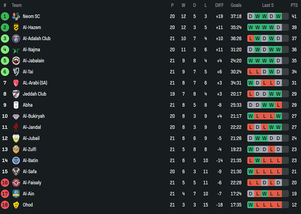301x214 pixels.
Task: Click Al-Zulfi team name
Action: point(30,149)
